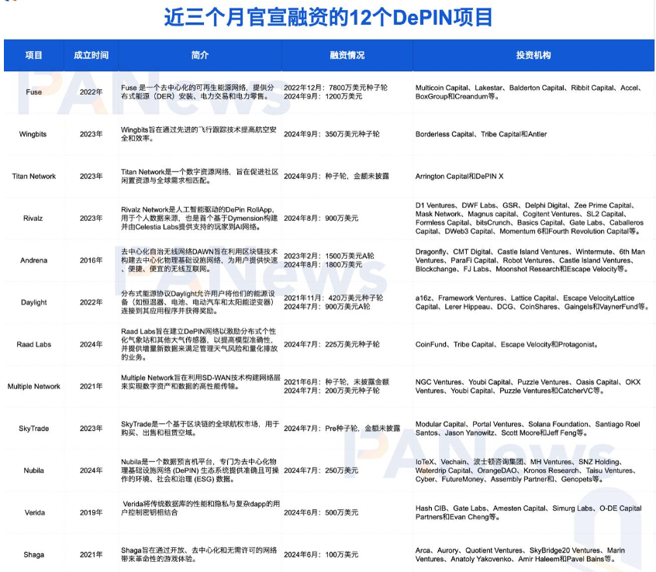Click the Nubila data oracle platform description
Viewport: 656px width, 572px height.
[x=200, y=470]
